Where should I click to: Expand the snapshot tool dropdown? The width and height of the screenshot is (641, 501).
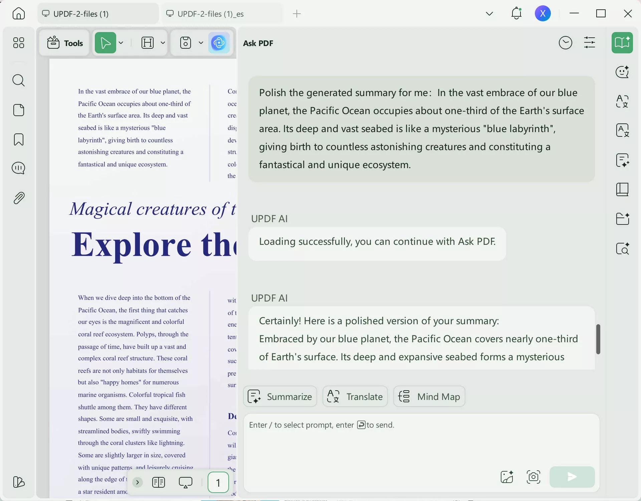tap(200, 43)
